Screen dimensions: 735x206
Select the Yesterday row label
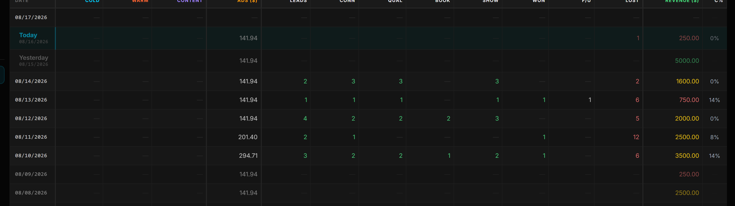pyautogui.click(x=34, y=58)
